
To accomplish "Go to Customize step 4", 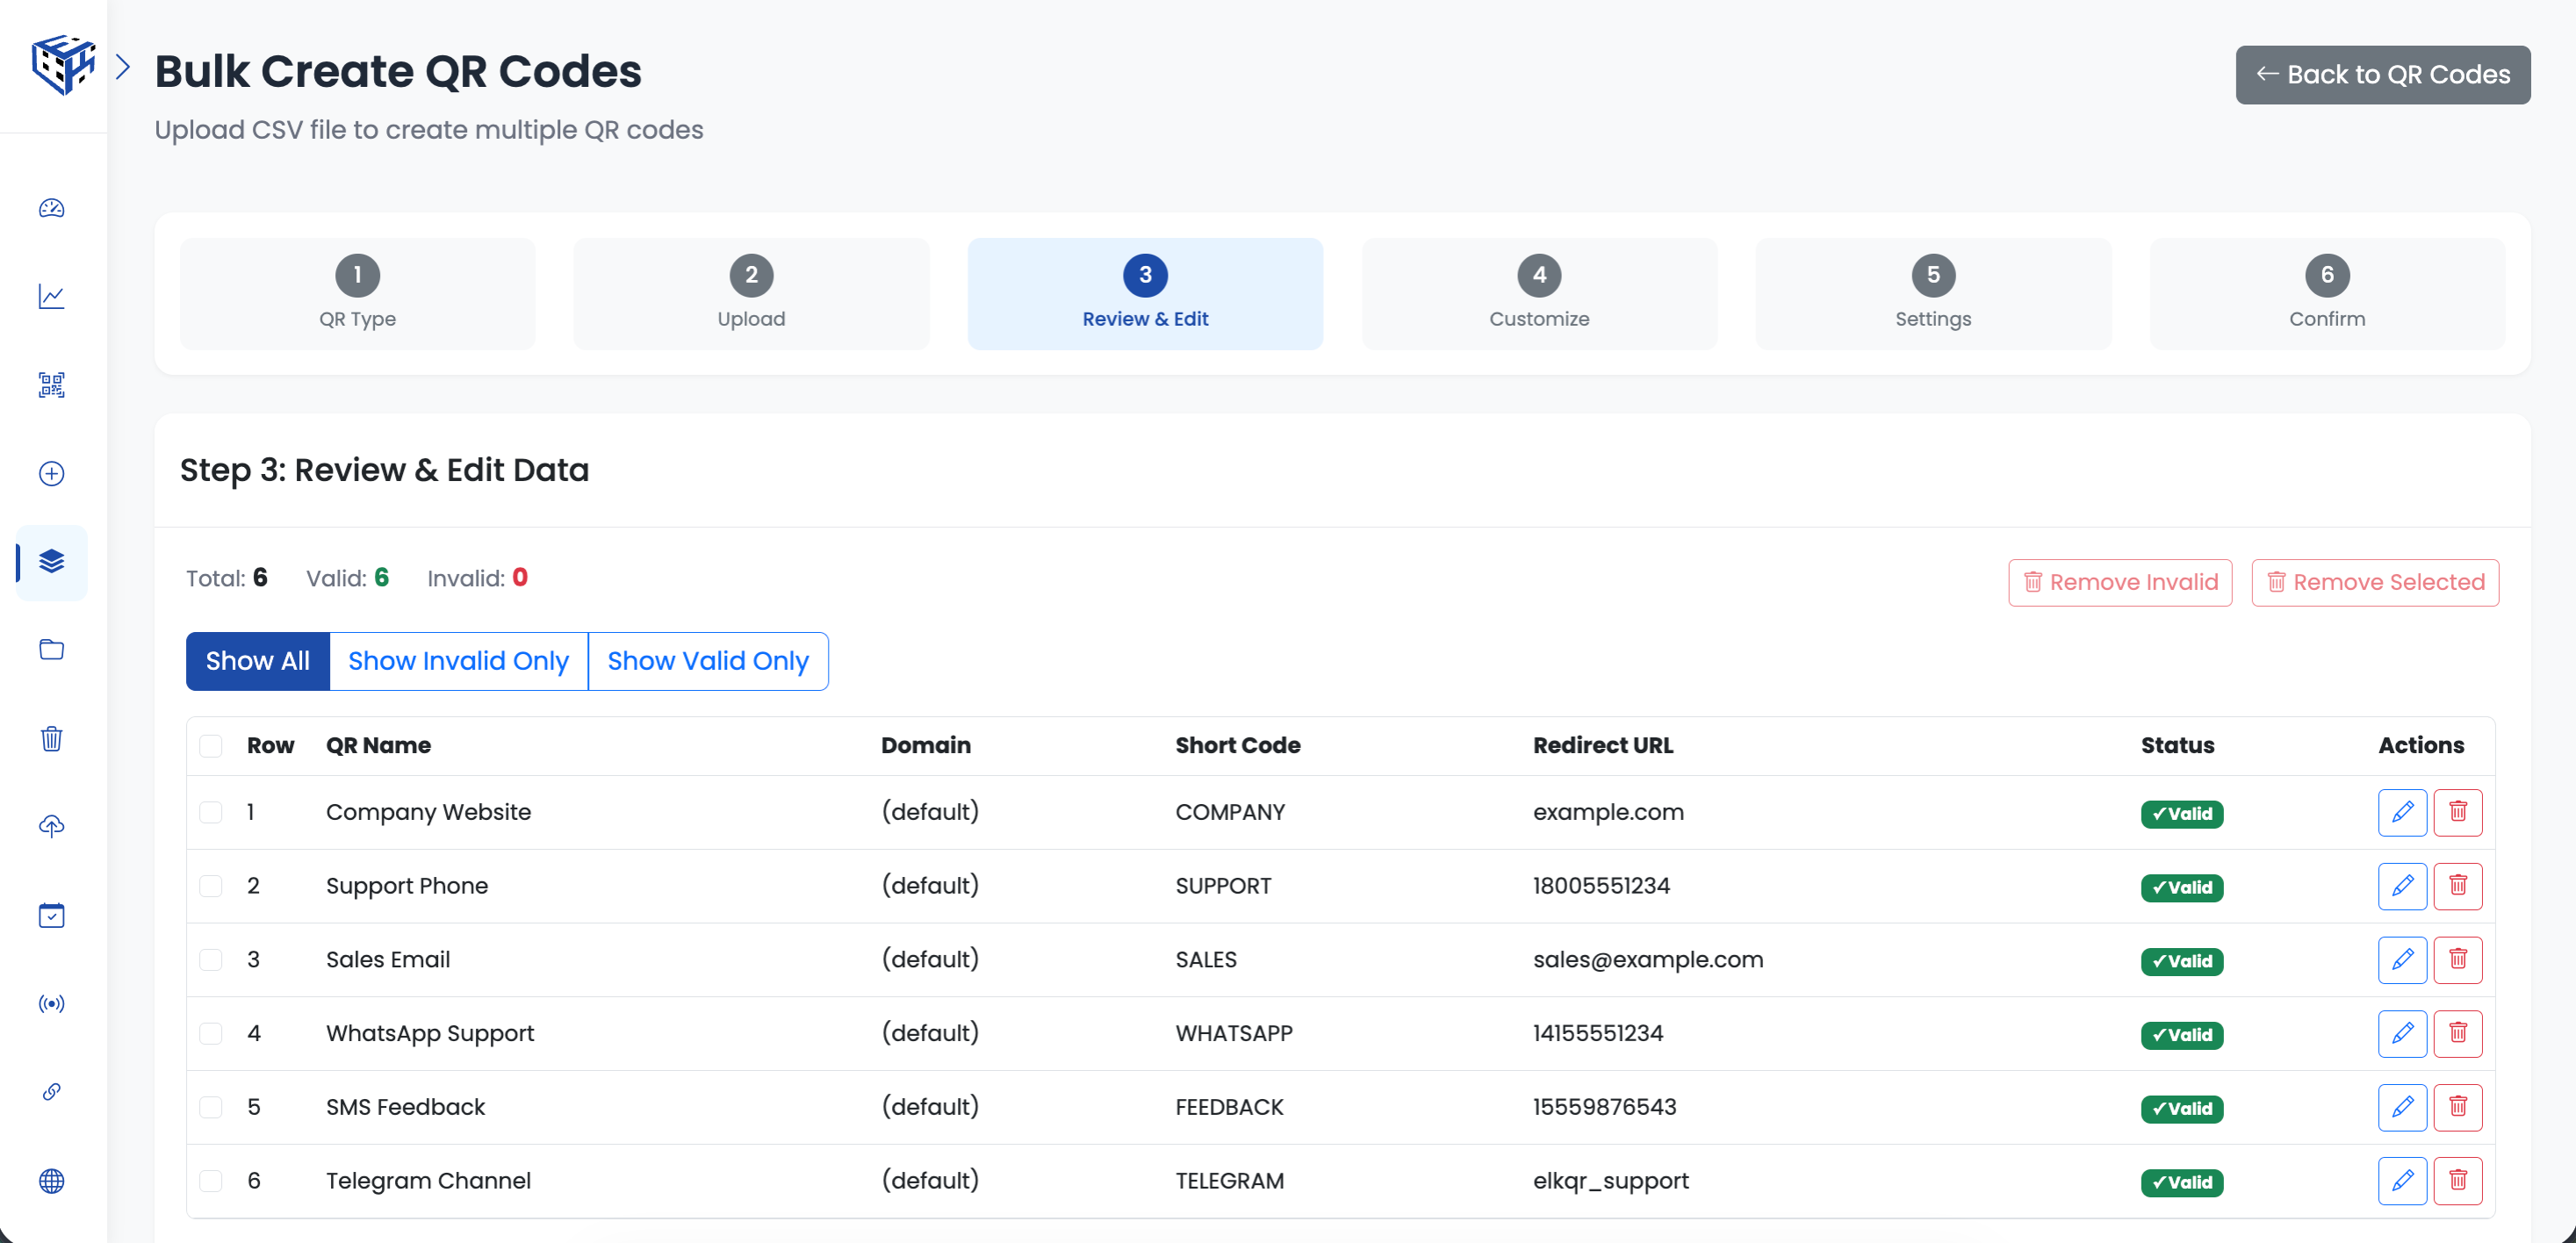I will [1538, 293].
